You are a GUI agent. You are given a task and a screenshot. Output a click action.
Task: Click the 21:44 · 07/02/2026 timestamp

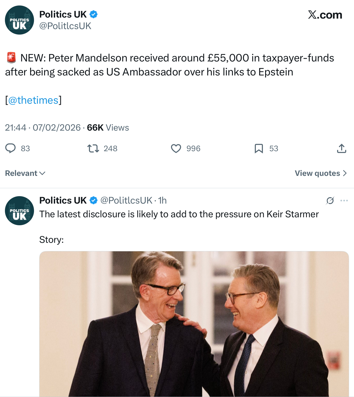43,128
